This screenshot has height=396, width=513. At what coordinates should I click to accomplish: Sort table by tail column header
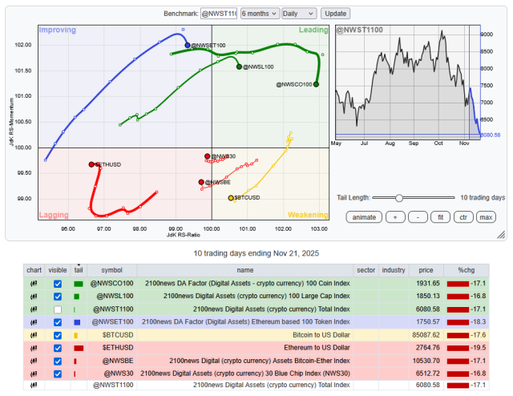tap(79, 270)
